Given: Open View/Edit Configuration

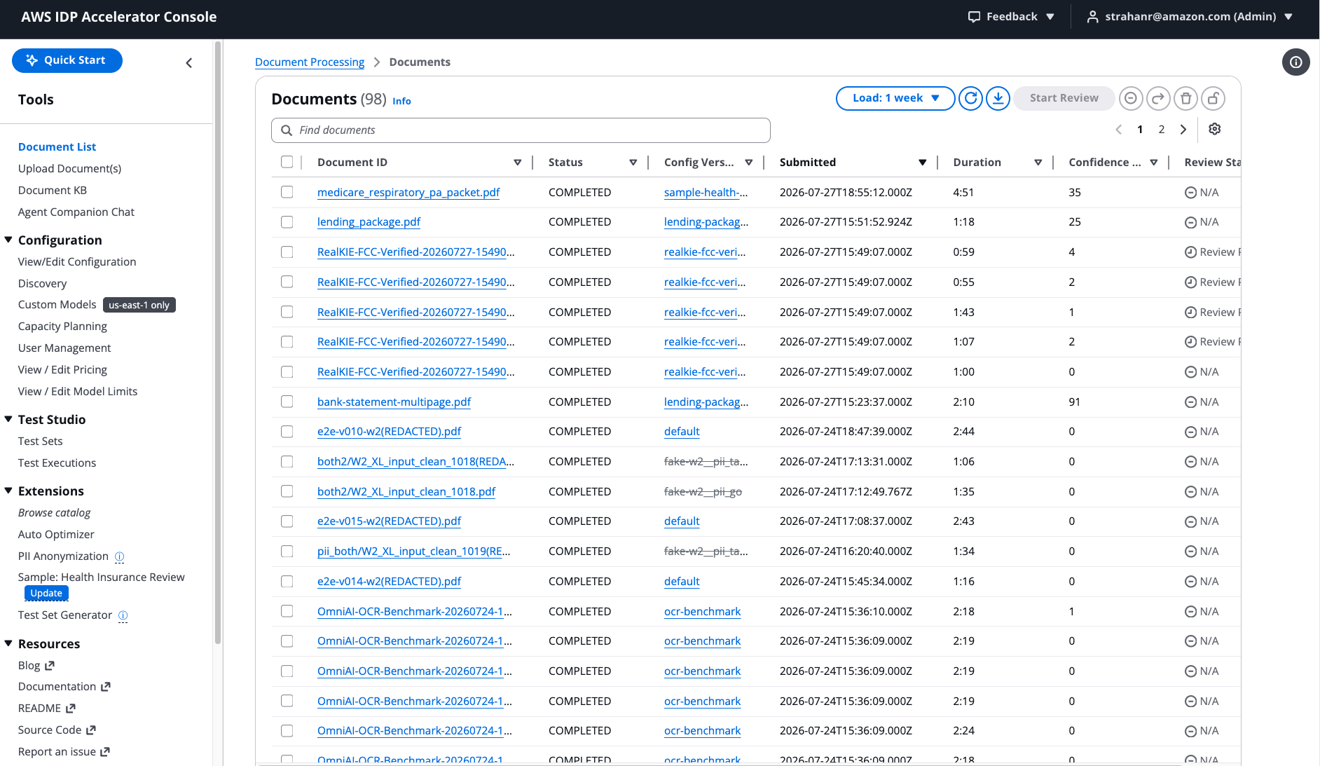Looking at the screenshot, I should click(77, 262).
